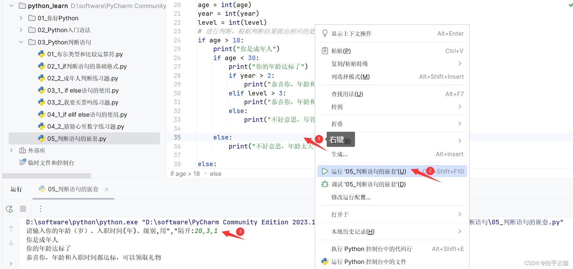Click the up arrow in run console gutter
Viewport: 573px width, 269px height.
tap(11, 229)
